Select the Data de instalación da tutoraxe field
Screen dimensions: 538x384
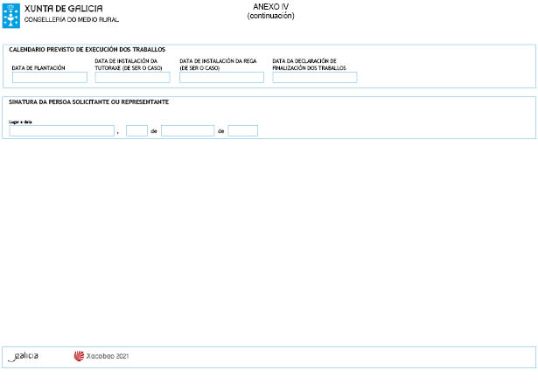tap(132, 78)
